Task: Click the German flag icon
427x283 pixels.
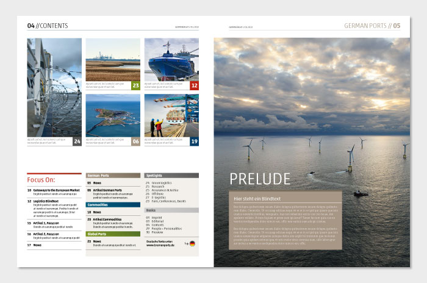Action: click(193, 244)
